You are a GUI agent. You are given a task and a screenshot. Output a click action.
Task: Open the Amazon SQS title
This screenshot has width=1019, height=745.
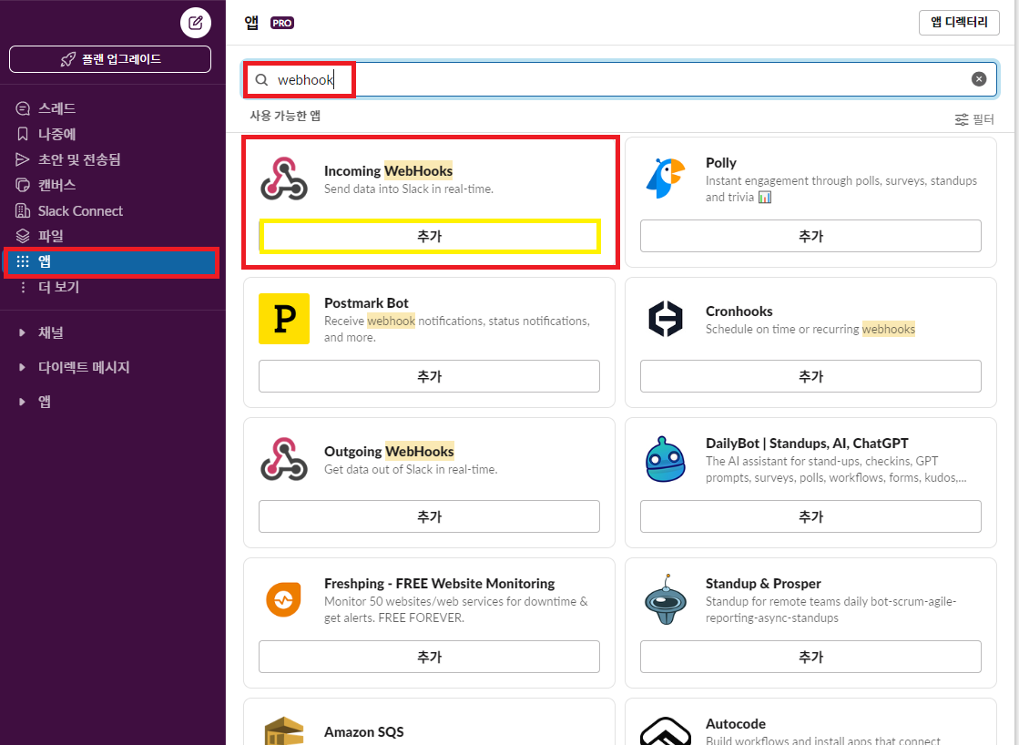pyautogui.click(x=363, y=732)
